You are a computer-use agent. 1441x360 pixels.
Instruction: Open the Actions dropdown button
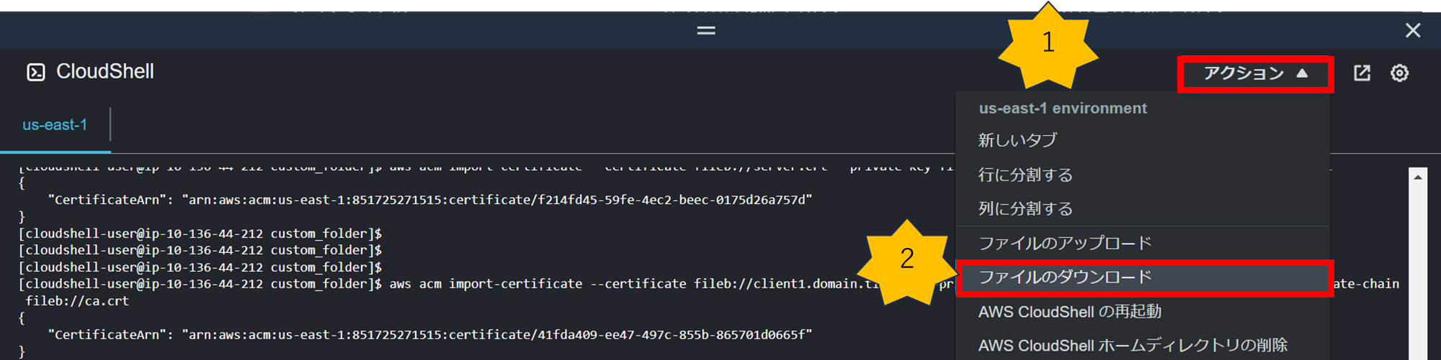pyautogui.click(x=1255, y=73)
